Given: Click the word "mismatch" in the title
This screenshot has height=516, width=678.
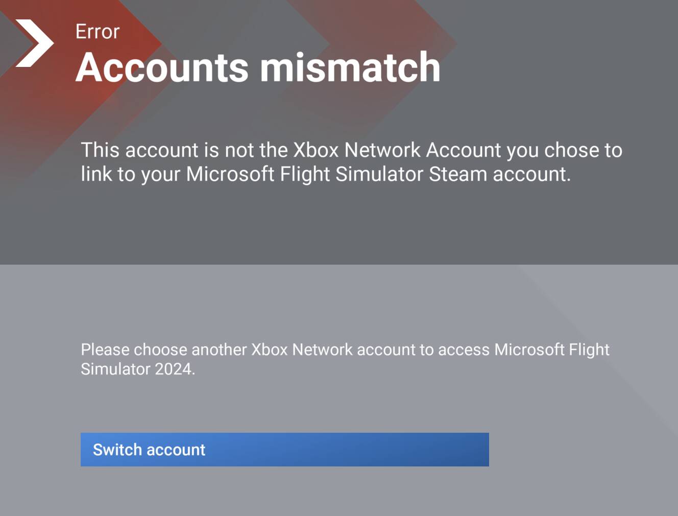Looking at the screenshot, I should [x=350, y=67].
